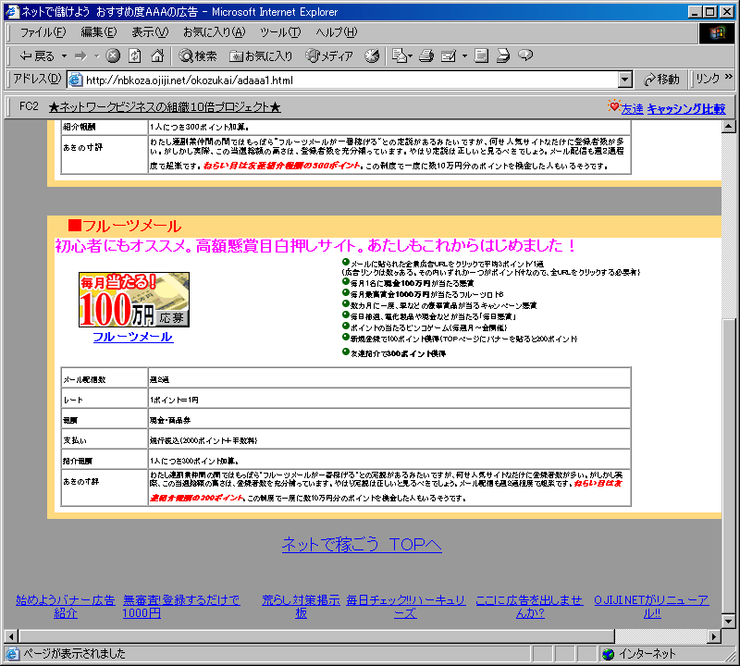Open the 荒らし対策掲示板 footer link

coord(302,607)
